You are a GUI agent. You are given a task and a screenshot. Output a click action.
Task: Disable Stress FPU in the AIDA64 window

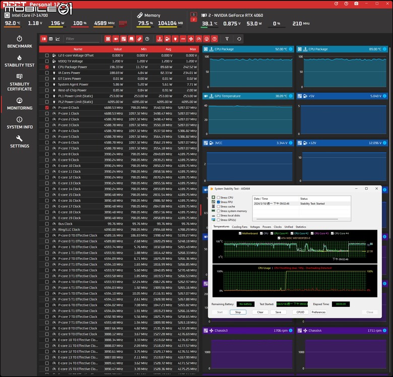pos(218,202)
